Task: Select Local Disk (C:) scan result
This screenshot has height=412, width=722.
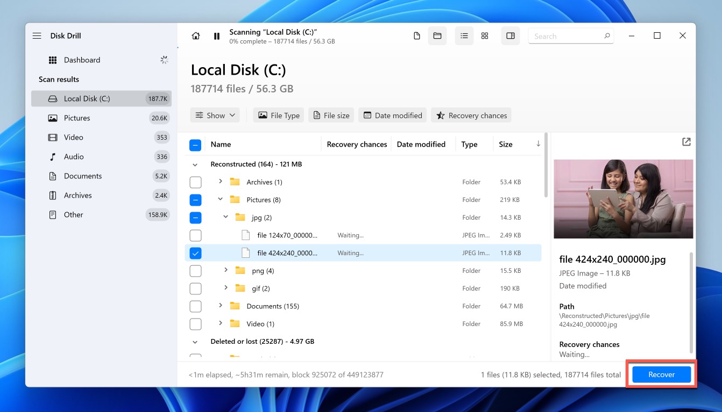Action: click(x=101, y=99)
